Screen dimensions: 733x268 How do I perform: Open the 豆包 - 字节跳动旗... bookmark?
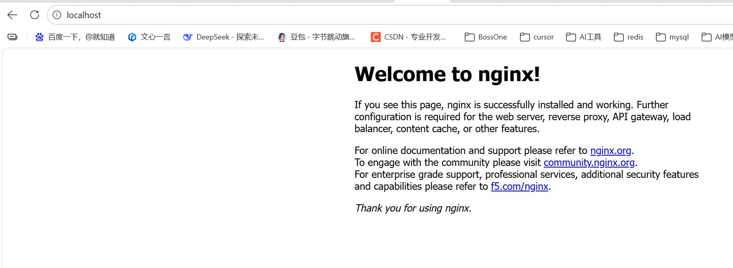point(323,37)
